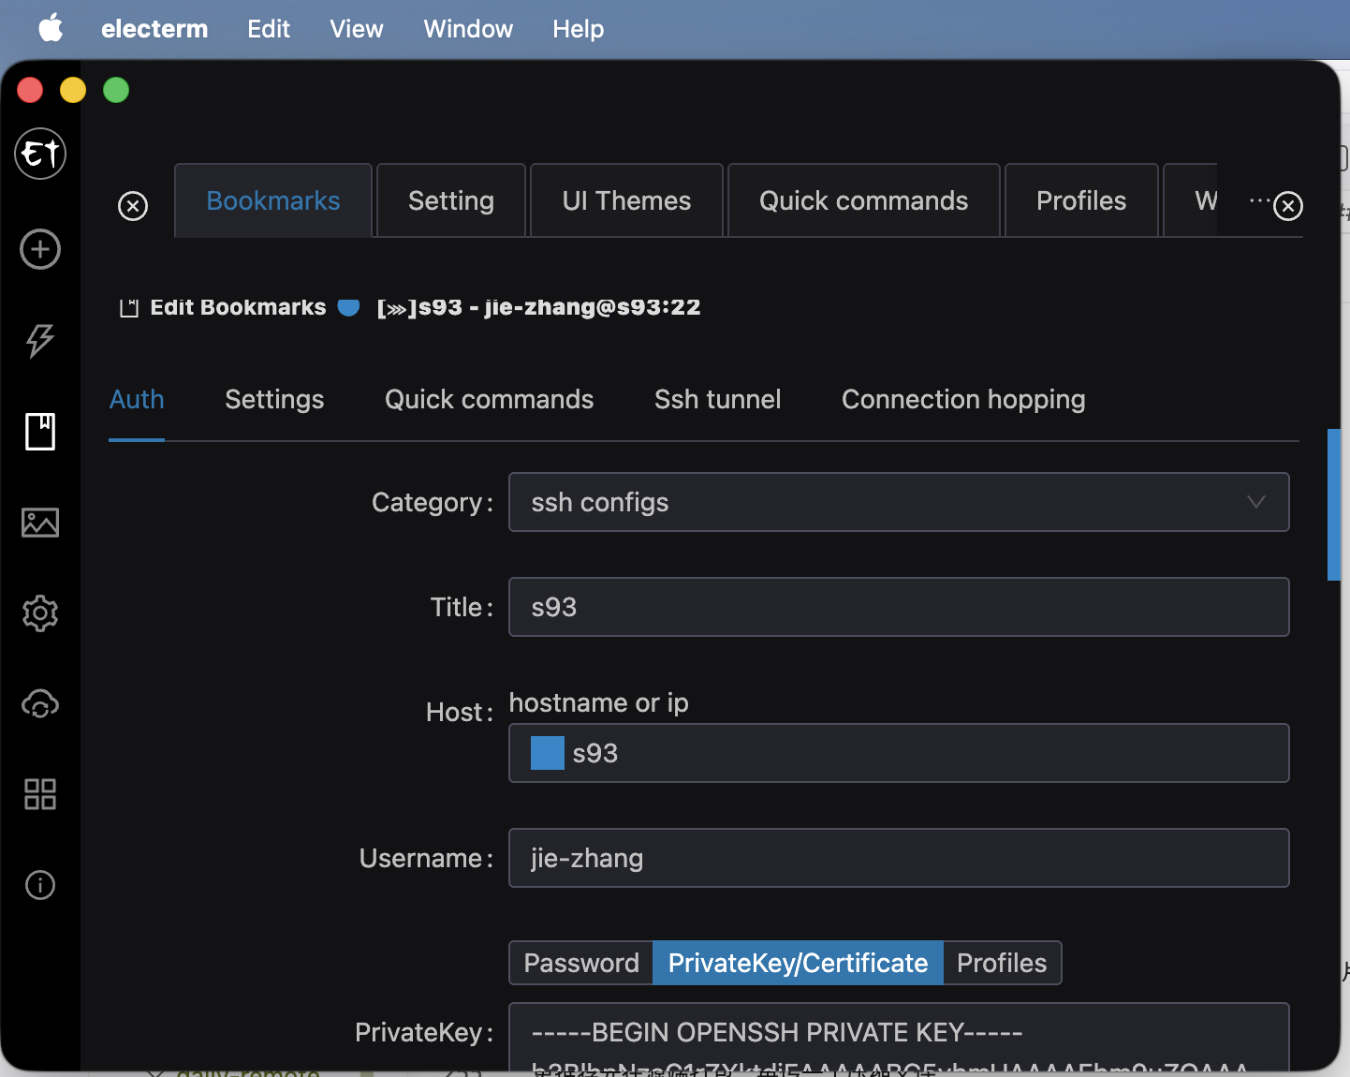The height and width of the screenshot is (1077, 1350).
Task: Pick a color using the blue Host swatch
Action: [x=548, y=753]
